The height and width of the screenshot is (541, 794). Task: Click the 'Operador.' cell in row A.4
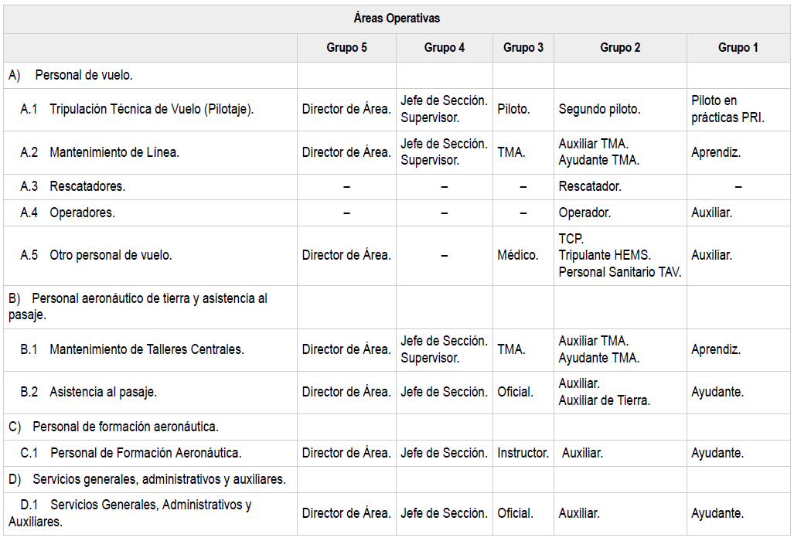tap(584, 213)
